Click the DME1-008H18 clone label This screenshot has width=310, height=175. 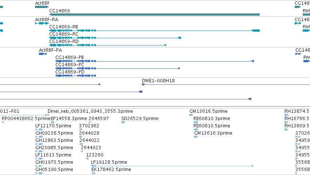pyautogui.click(x=158, y=80)
